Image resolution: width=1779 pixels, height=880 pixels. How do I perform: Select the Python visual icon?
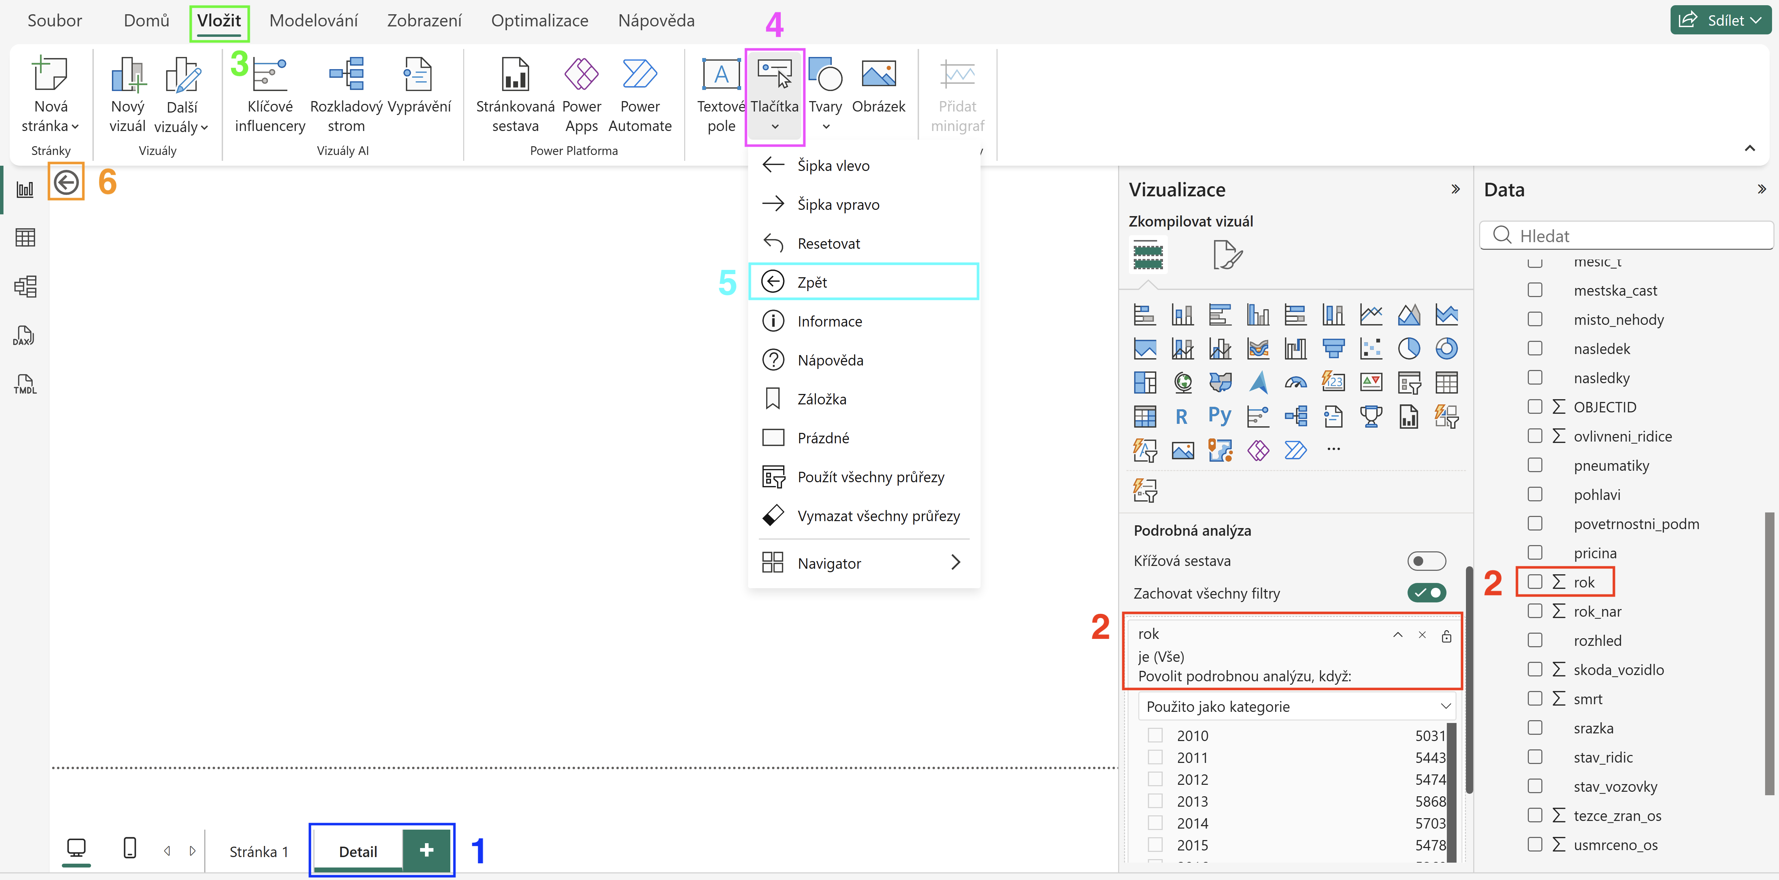pos(1220,416)
